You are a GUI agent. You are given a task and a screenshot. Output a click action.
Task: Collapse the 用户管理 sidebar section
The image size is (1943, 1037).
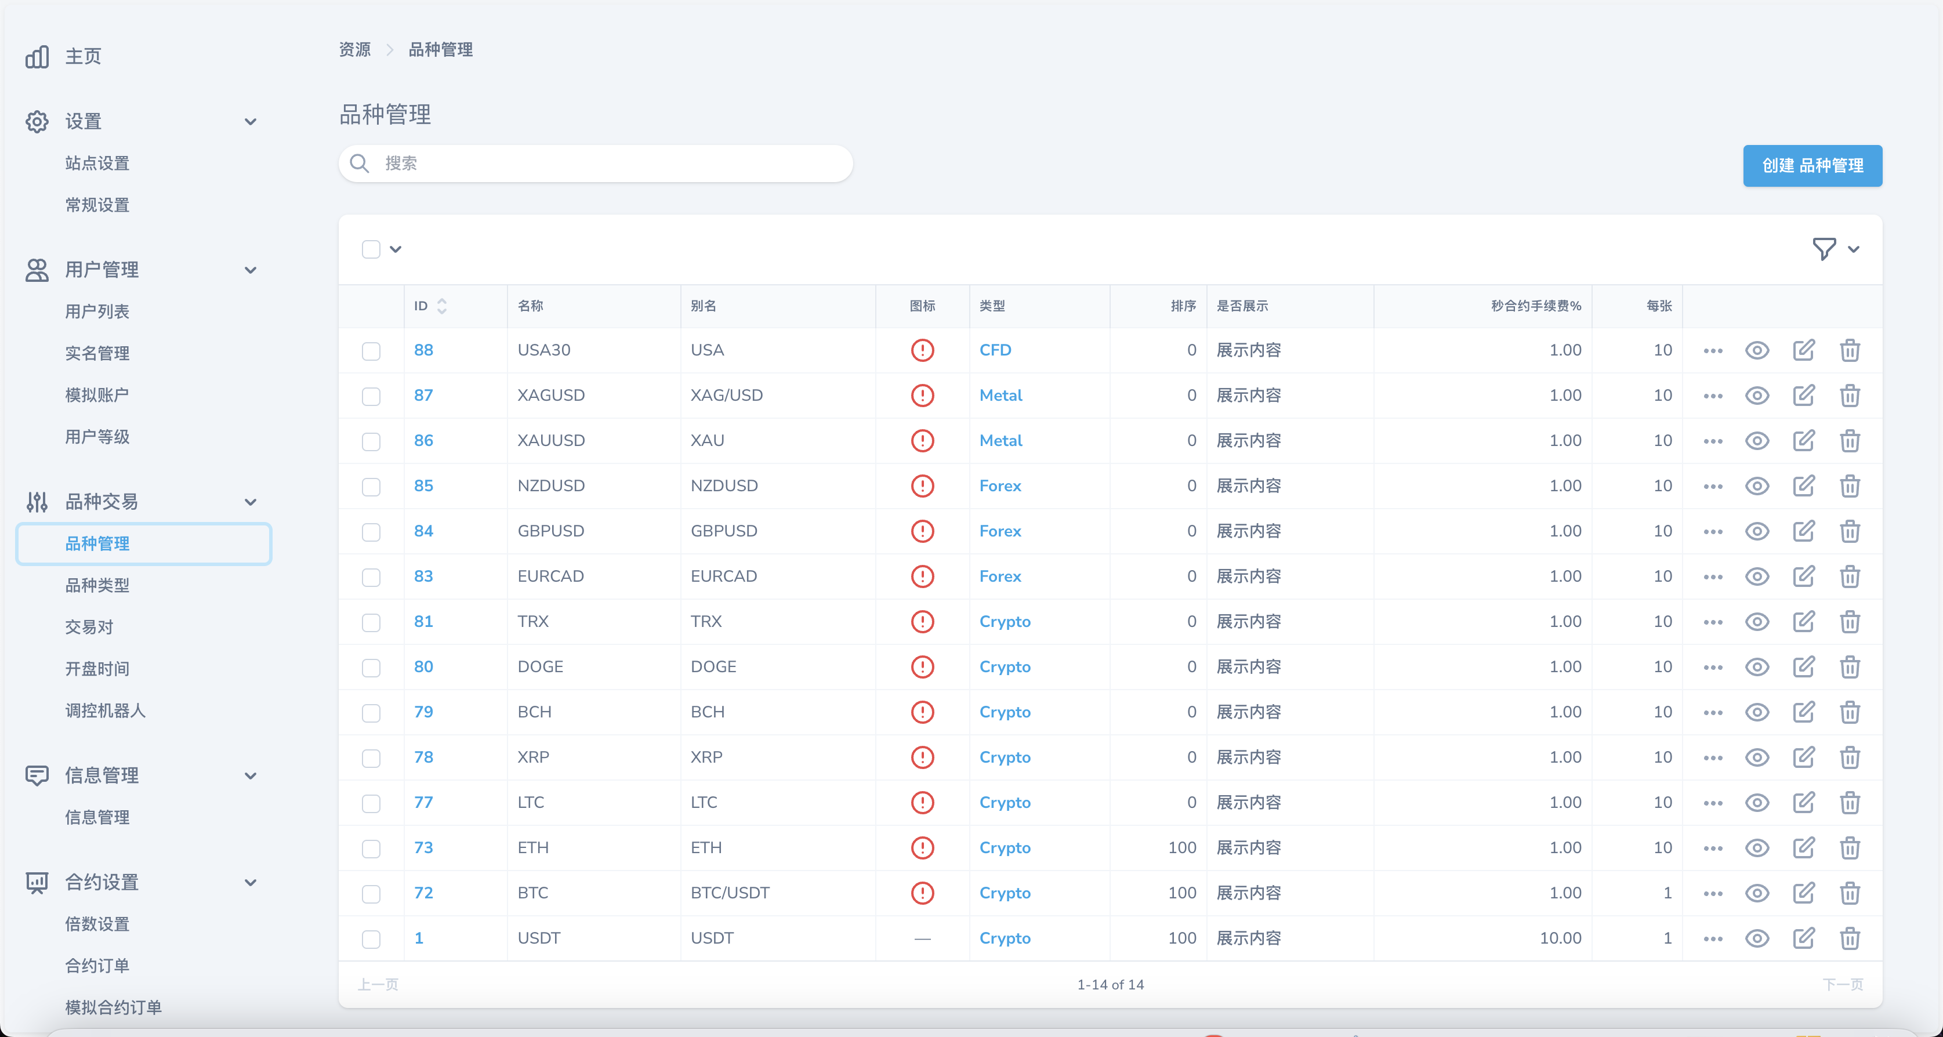click(x=251, y=270)
